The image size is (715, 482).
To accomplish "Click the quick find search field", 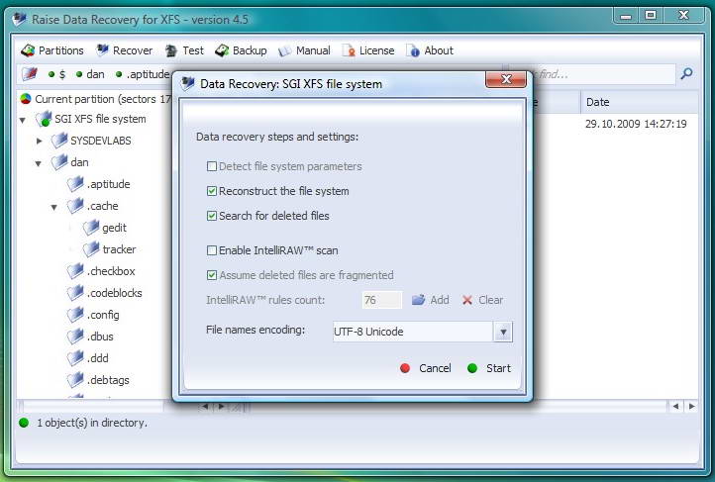I will pyautogui.click(x=593, y=74).
